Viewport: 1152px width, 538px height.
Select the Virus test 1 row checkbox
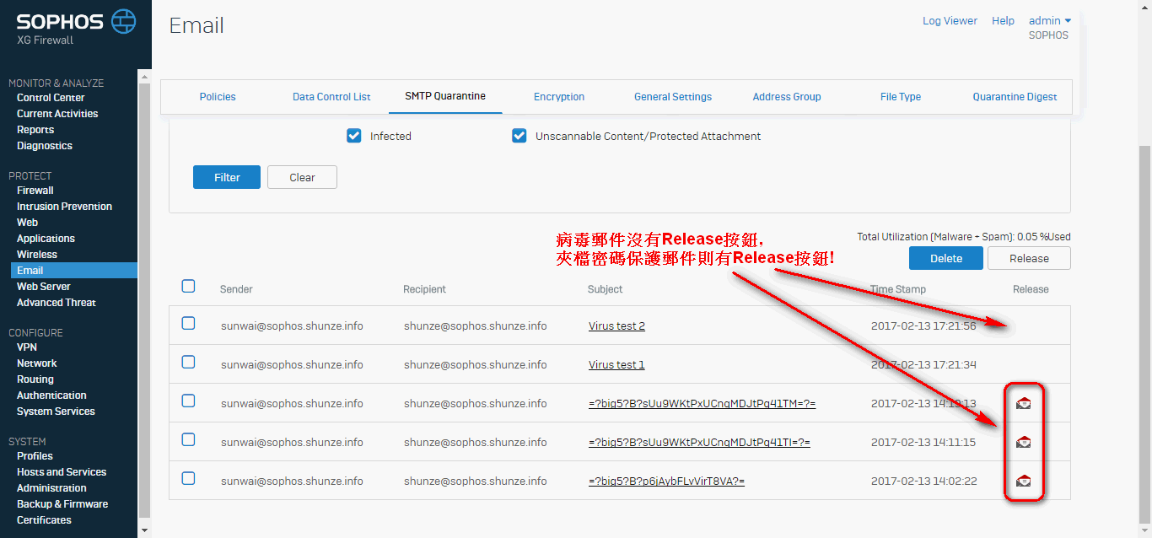click(188, 363)
